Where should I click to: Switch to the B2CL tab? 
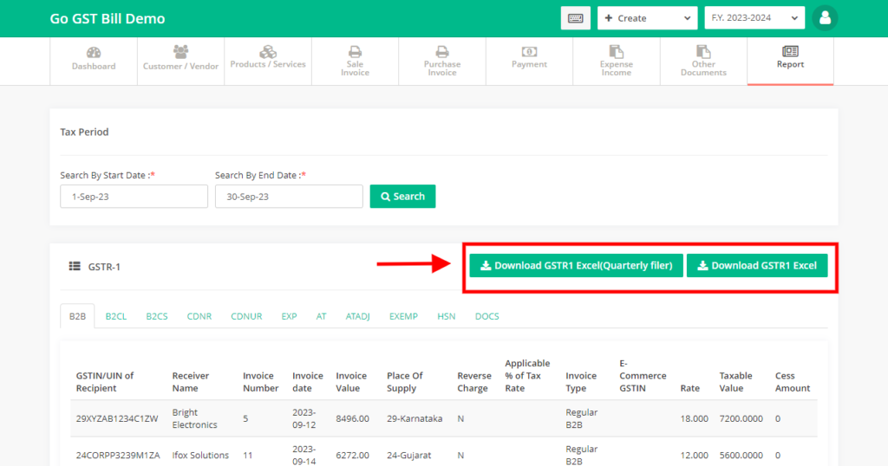pos(116,316)
